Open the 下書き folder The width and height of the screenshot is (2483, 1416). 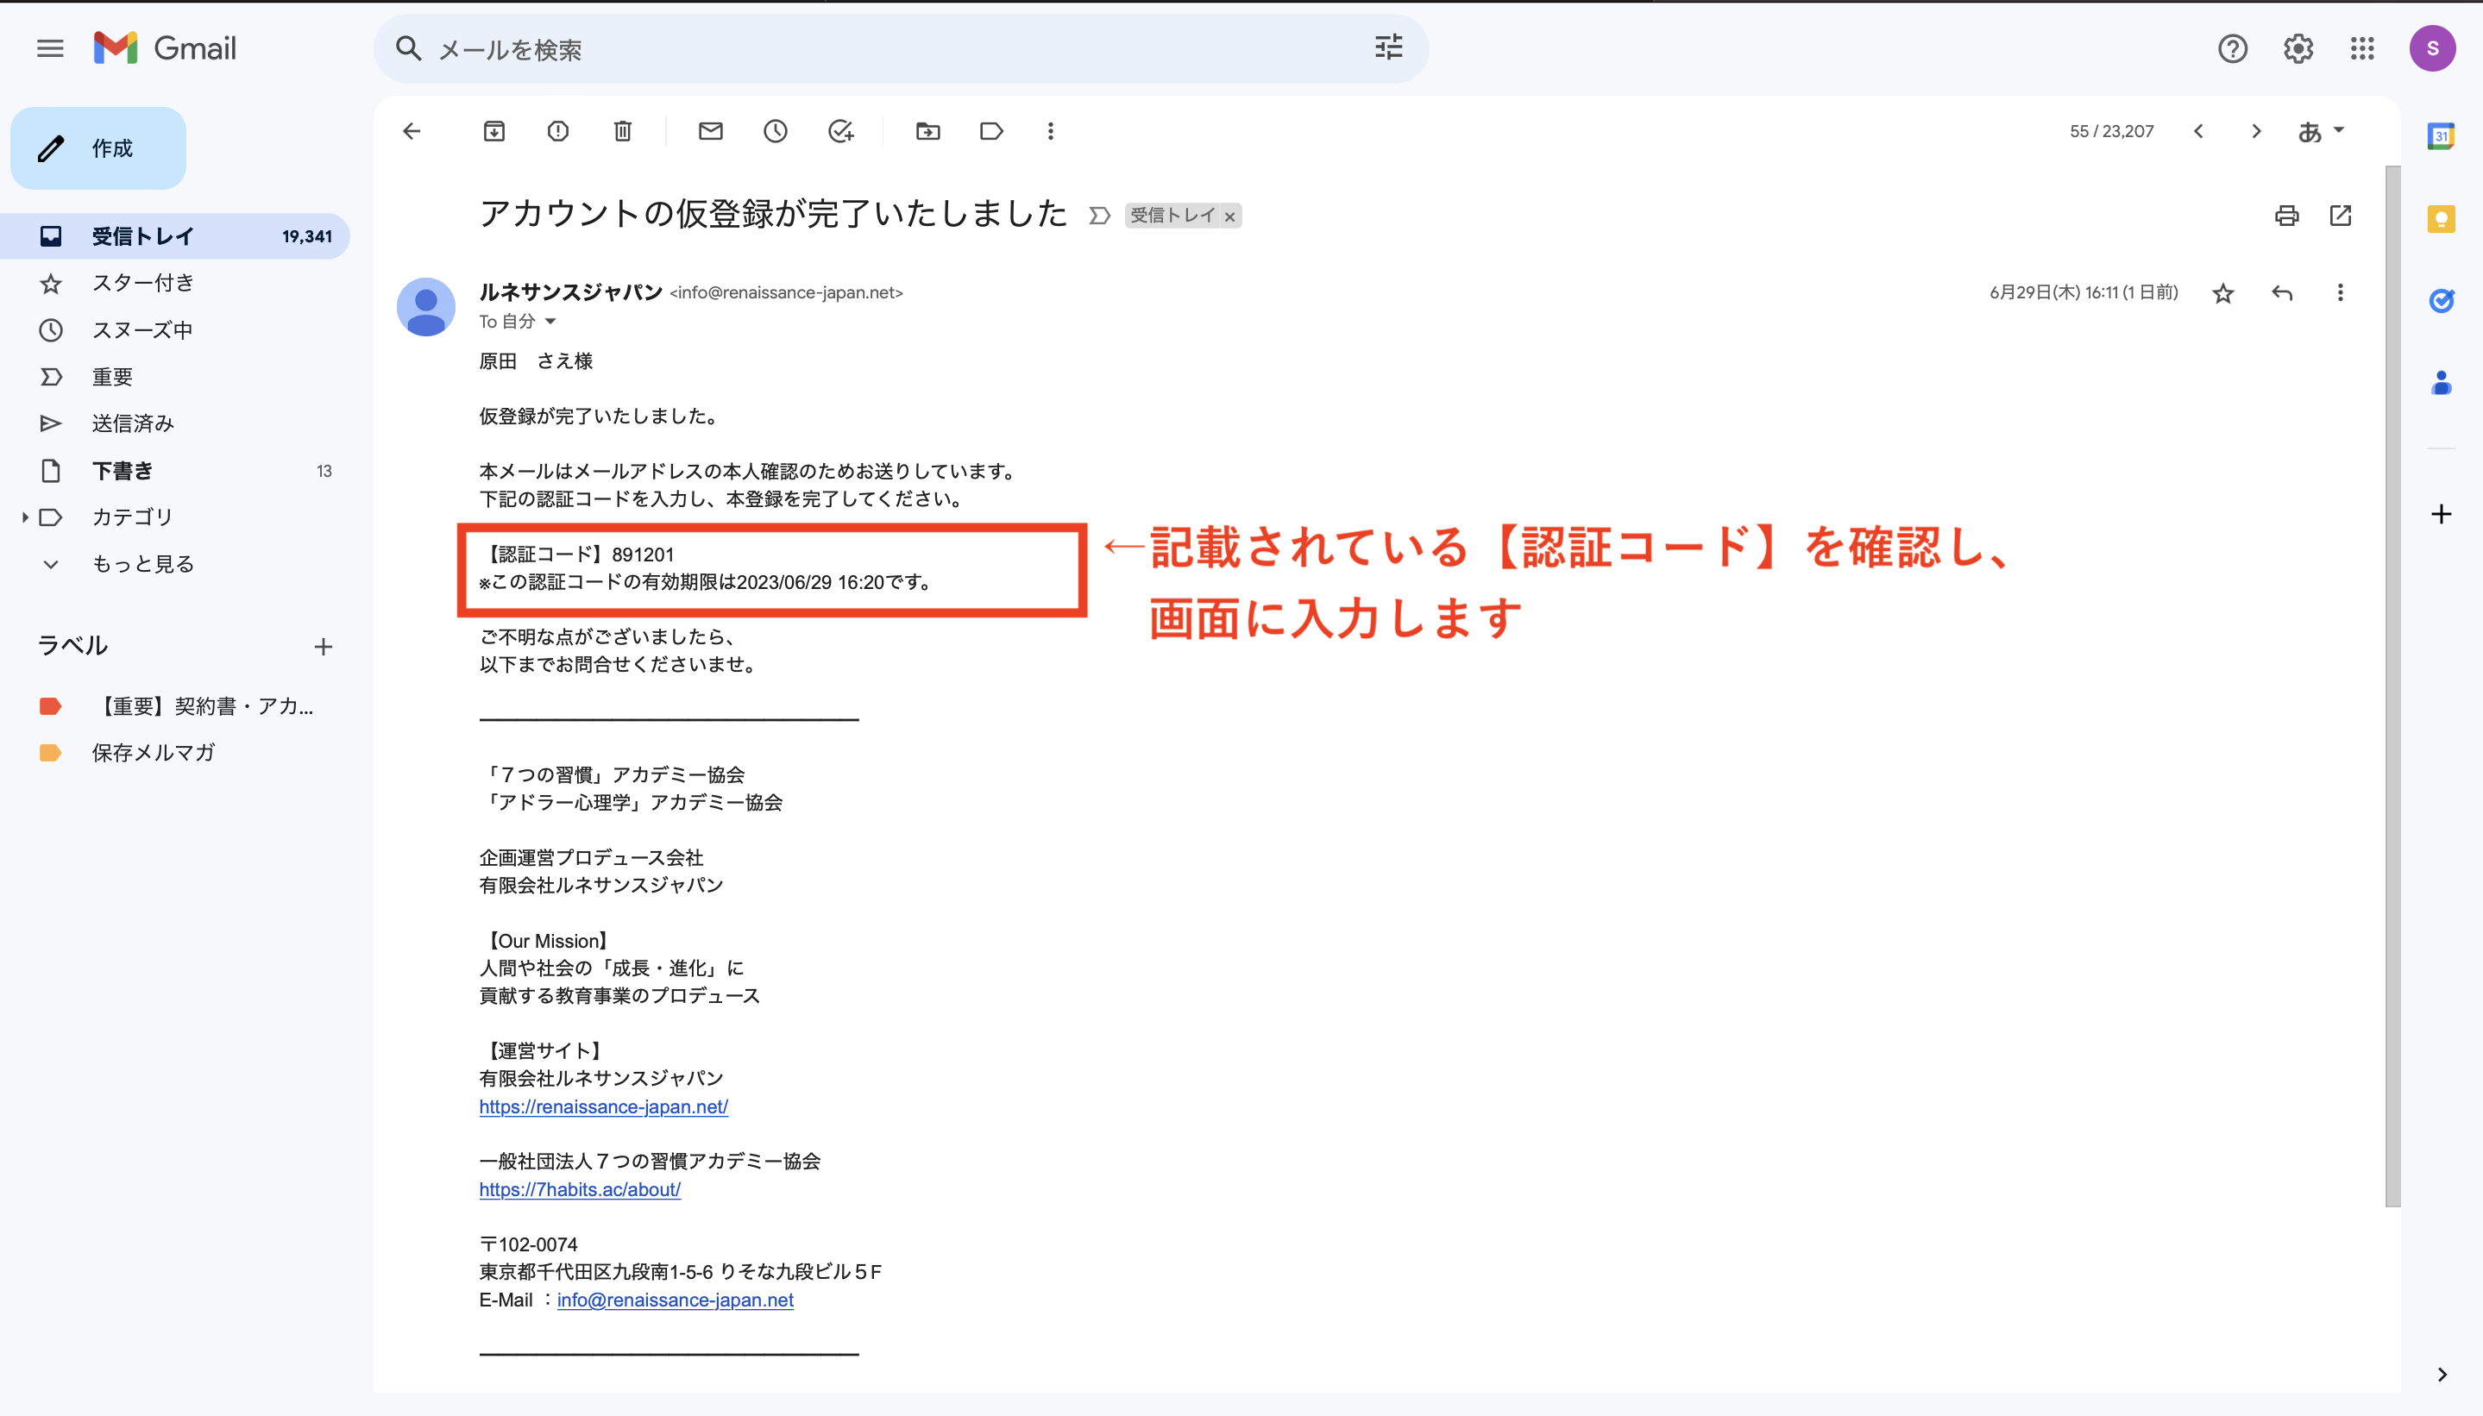pos(123,471)
